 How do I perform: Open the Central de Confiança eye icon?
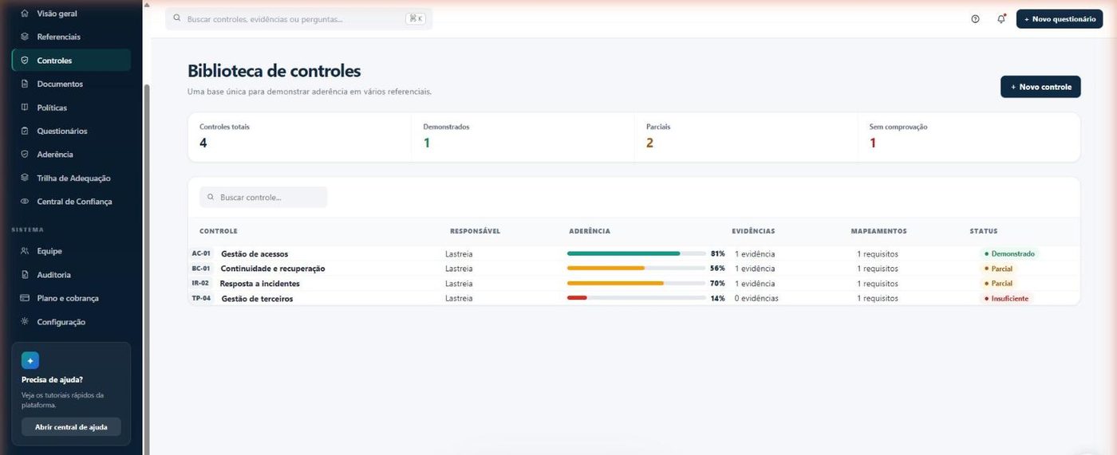click(25, 202)
